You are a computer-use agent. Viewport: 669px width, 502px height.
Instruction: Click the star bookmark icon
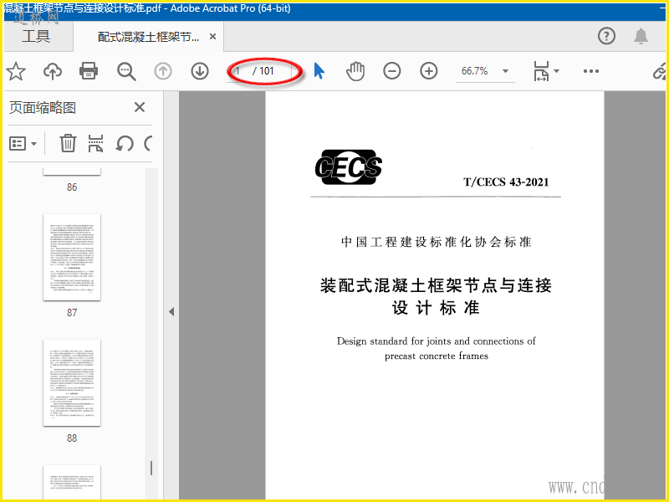click(x=16, y=71)
